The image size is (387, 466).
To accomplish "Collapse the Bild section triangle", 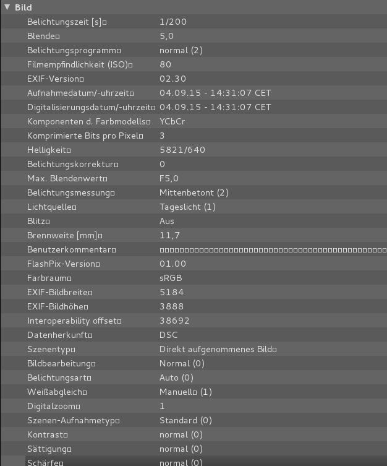I will tap(7, 7).
